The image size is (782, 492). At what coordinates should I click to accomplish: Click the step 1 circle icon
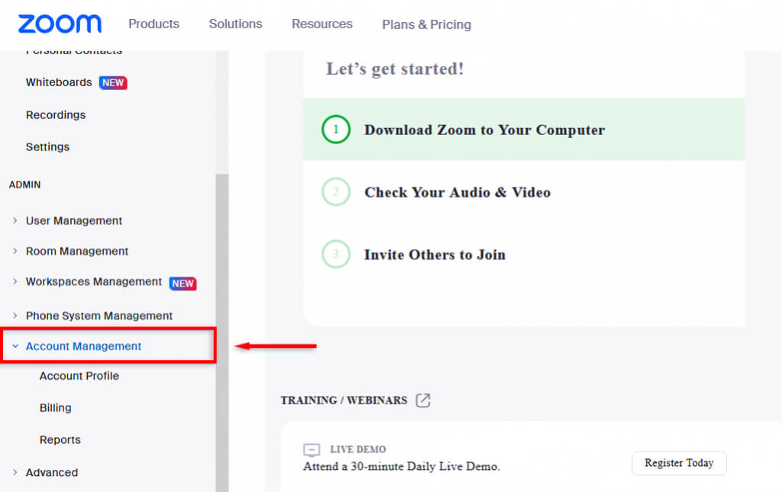[x=336, y=130]
